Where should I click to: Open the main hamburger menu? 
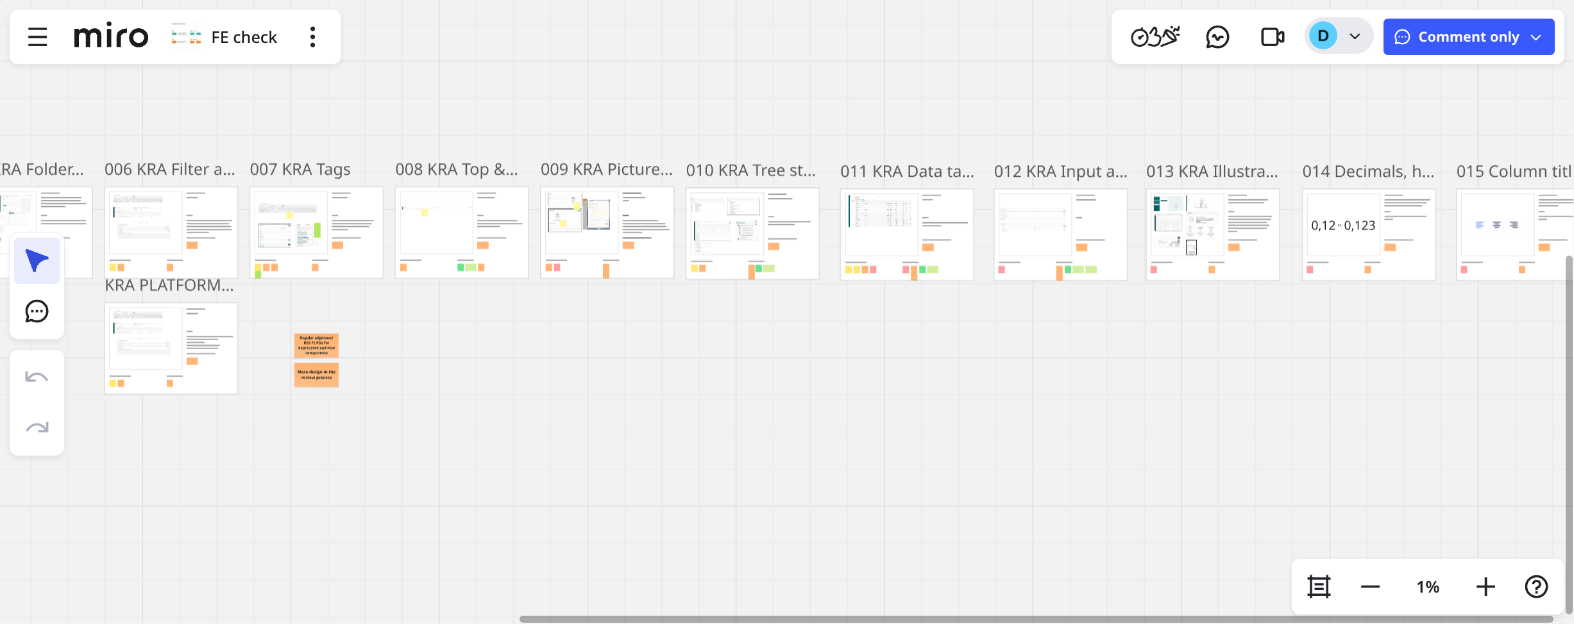coord(38,37)
